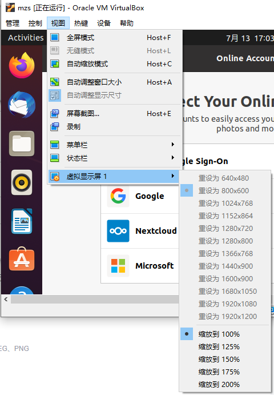The width and height of the screenshot is (274, 395).
Task: Add a Nextcloud online account
Action: tap(140, 231)
